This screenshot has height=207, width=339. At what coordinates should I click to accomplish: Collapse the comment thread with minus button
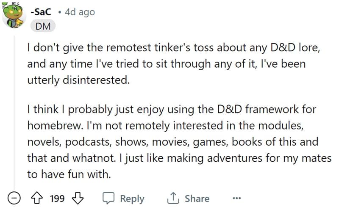click(15, 199)
